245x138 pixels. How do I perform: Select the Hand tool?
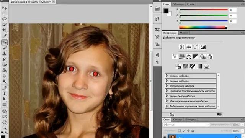(x=4, y=122)
